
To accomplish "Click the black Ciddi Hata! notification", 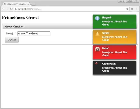I will [115, 68].
